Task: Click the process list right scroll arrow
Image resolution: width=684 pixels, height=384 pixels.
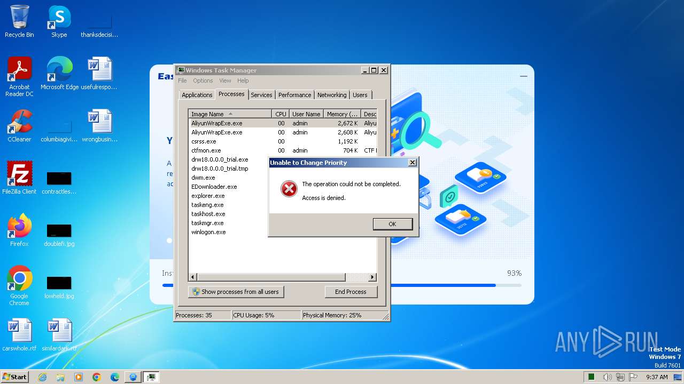Action: coord(372,277)
